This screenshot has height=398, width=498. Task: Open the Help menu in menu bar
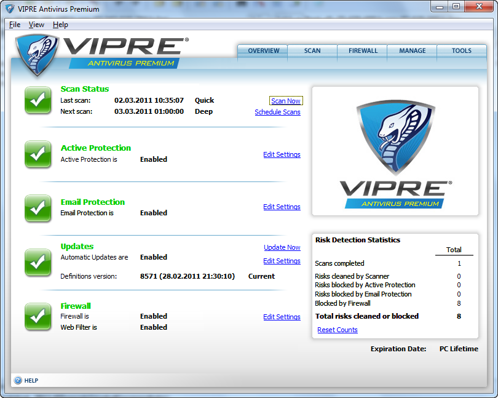click(x=60, y=25)
